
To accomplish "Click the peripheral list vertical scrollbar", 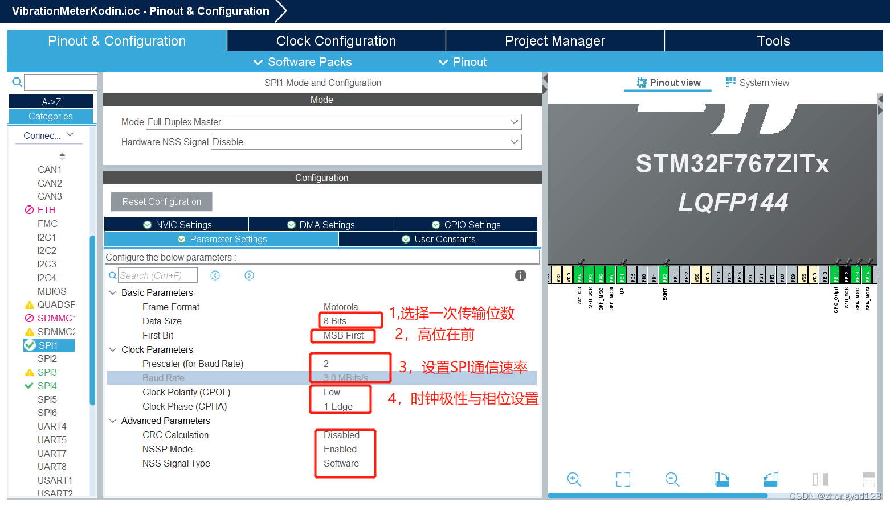I will (92, 320).
